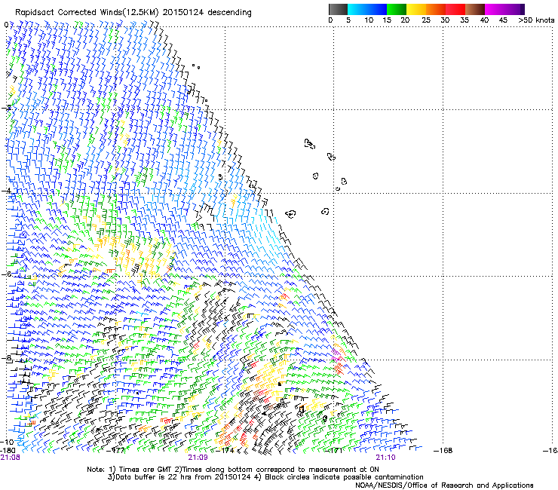
Task: Click the gray 0-5 knots color segment
Action: [x=338, y=9]
